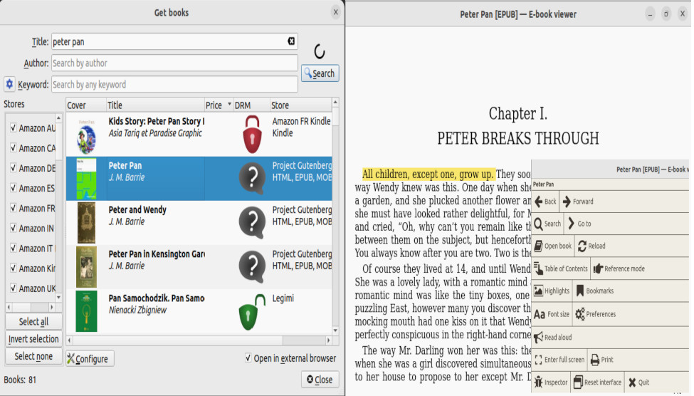The width and height of the screenshot is (694, 396).
Task: Click the Back arrow in viewer controls
Action: tap(545, 202)
